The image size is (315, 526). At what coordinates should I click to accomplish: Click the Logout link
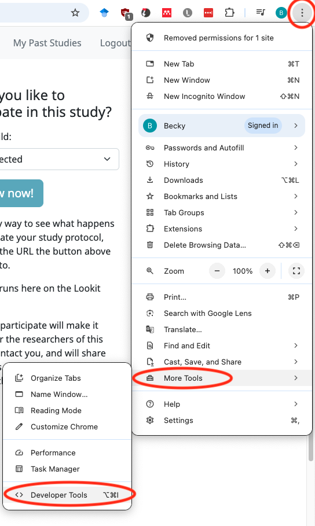point(116,43)
